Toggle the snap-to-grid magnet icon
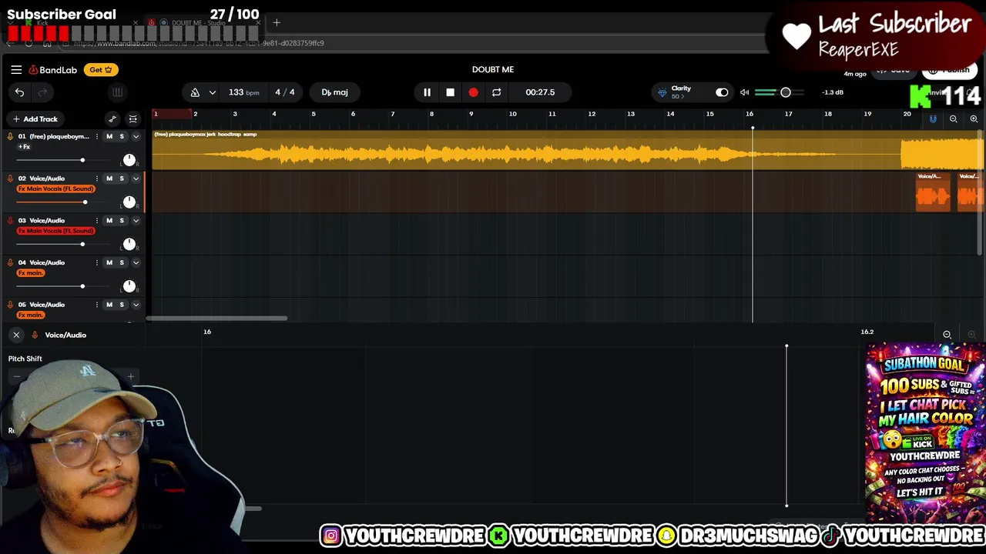Screen dimensions: 986x554 (933, 119)
